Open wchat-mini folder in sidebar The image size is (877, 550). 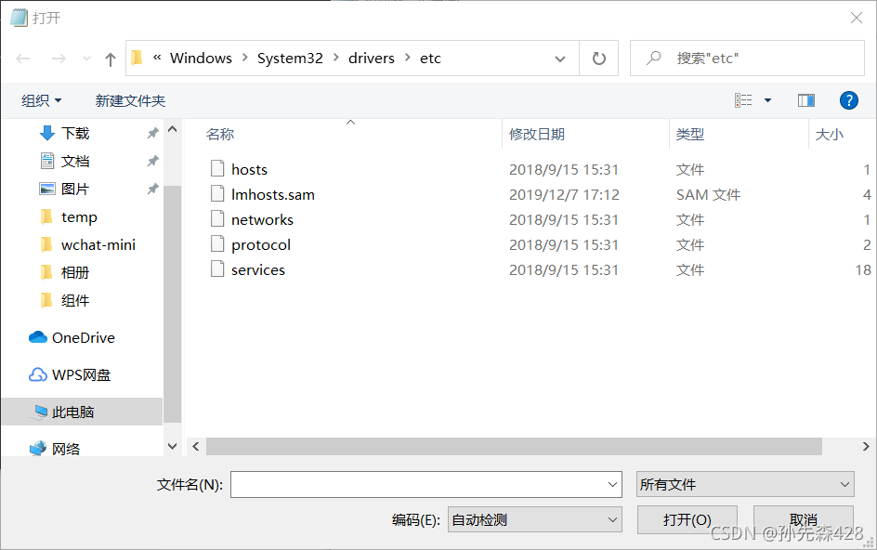(x=98, y=245)
